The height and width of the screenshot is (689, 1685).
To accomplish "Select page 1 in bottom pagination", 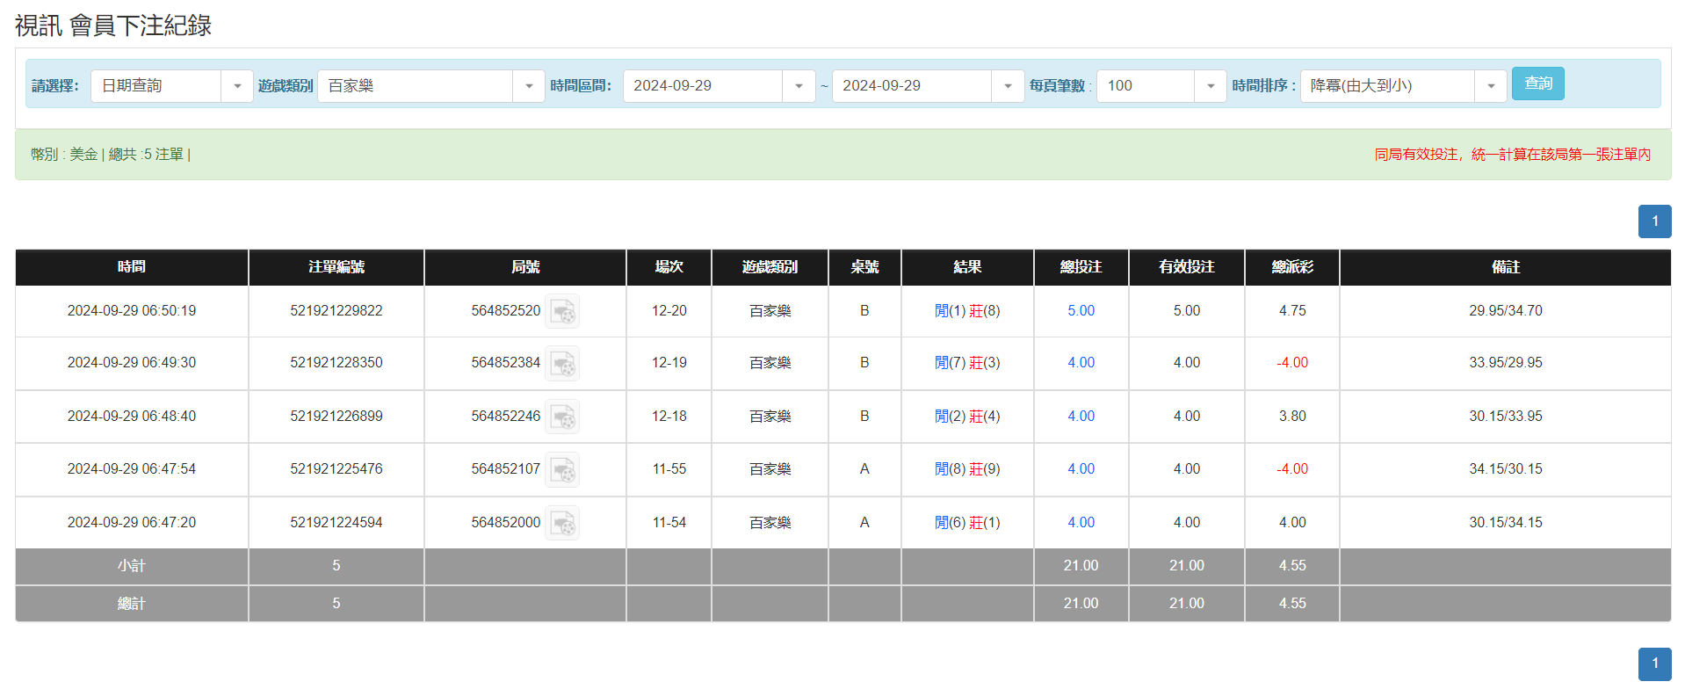I will (x=1654, y=664).
